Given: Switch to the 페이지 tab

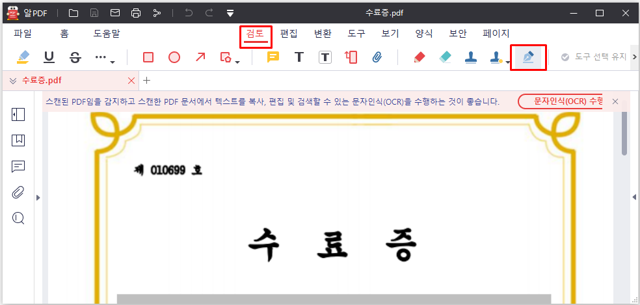Looking at the screenshot, I should 496,33.
